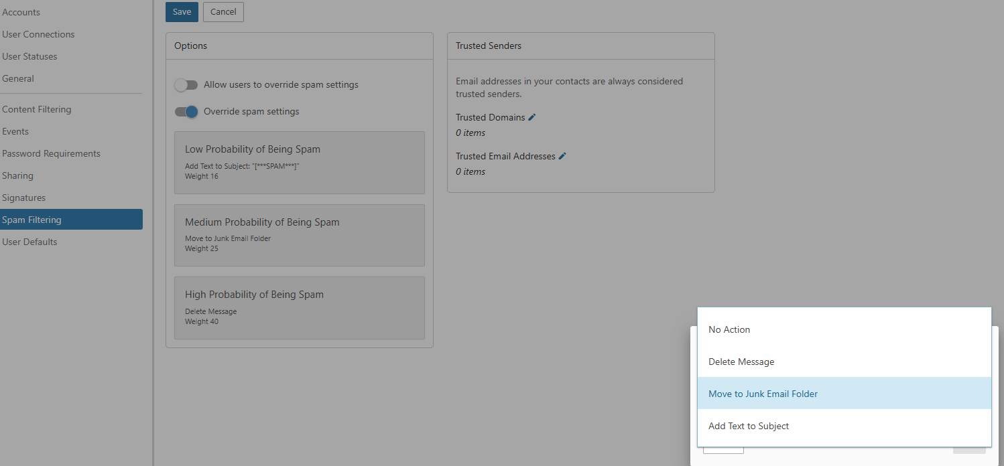The width and height of the screenshot is (1004, 466).
Task: Navigate to User Defaults
Action: (29, 242)
